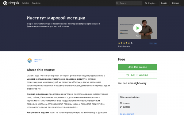Click the language translate icon
Viewport: 184px width, 115px height.
(x=146, y=3)
